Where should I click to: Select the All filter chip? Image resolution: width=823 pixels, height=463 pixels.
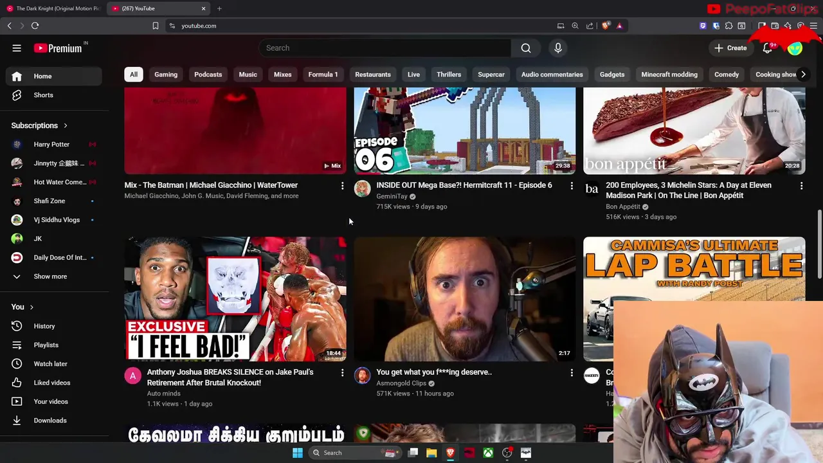coord(134,75)
